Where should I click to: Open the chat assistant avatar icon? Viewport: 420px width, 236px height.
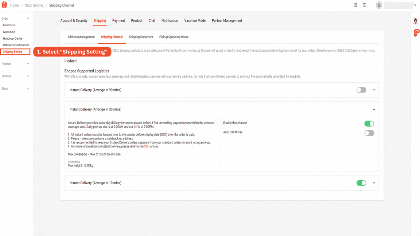coord(416,21)
